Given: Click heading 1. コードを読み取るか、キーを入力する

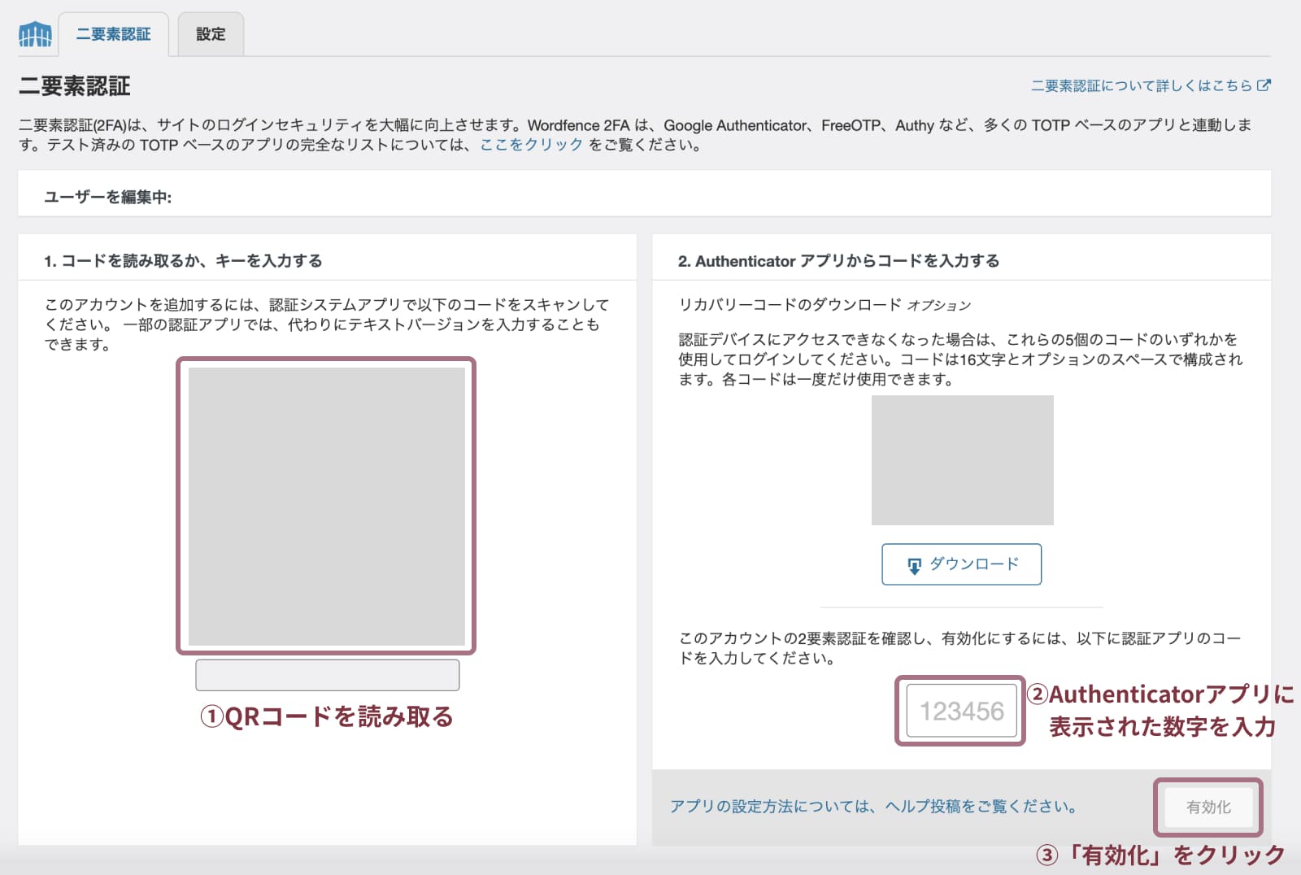Looking at the screenshot, I should (183, 261).
